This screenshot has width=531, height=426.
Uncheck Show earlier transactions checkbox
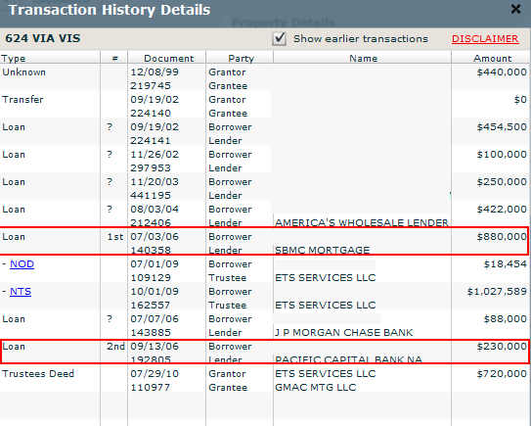pos(279,38)
